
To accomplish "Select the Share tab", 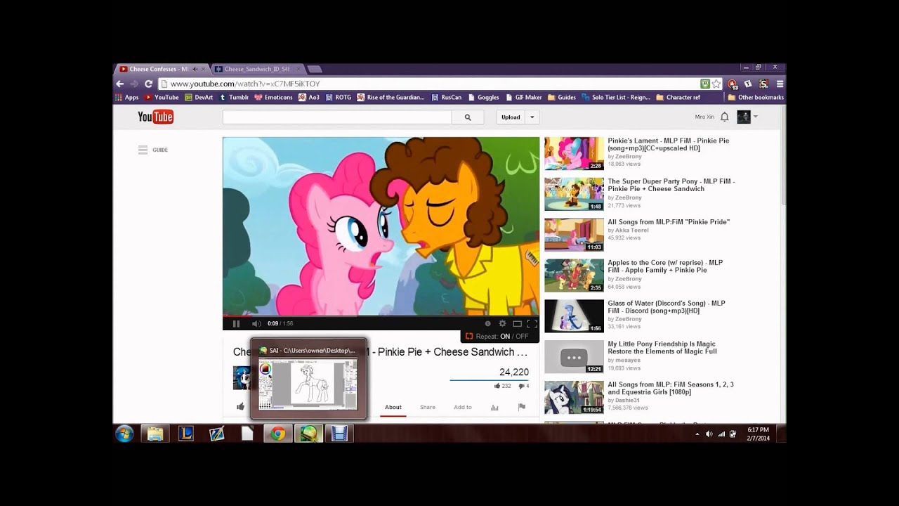I will [x=428, y=407].
